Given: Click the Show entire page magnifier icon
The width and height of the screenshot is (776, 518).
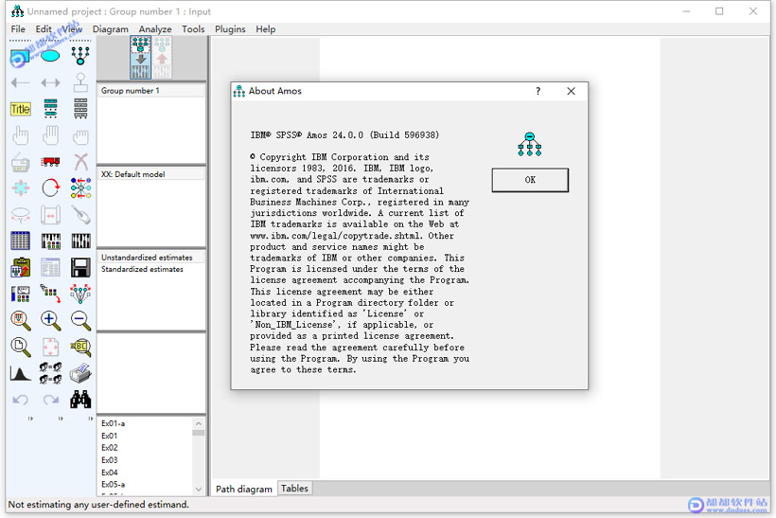Looking at the screenshot, I should click(x=20, y=348).
